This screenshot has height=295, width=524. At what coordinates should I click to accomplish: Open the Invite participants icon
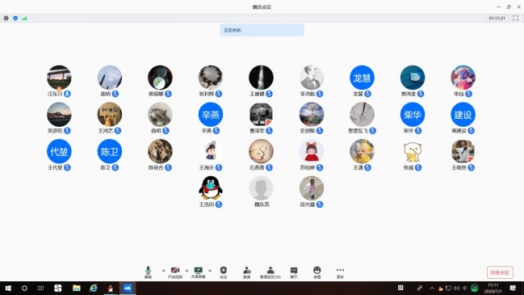[x=246, y=272]
